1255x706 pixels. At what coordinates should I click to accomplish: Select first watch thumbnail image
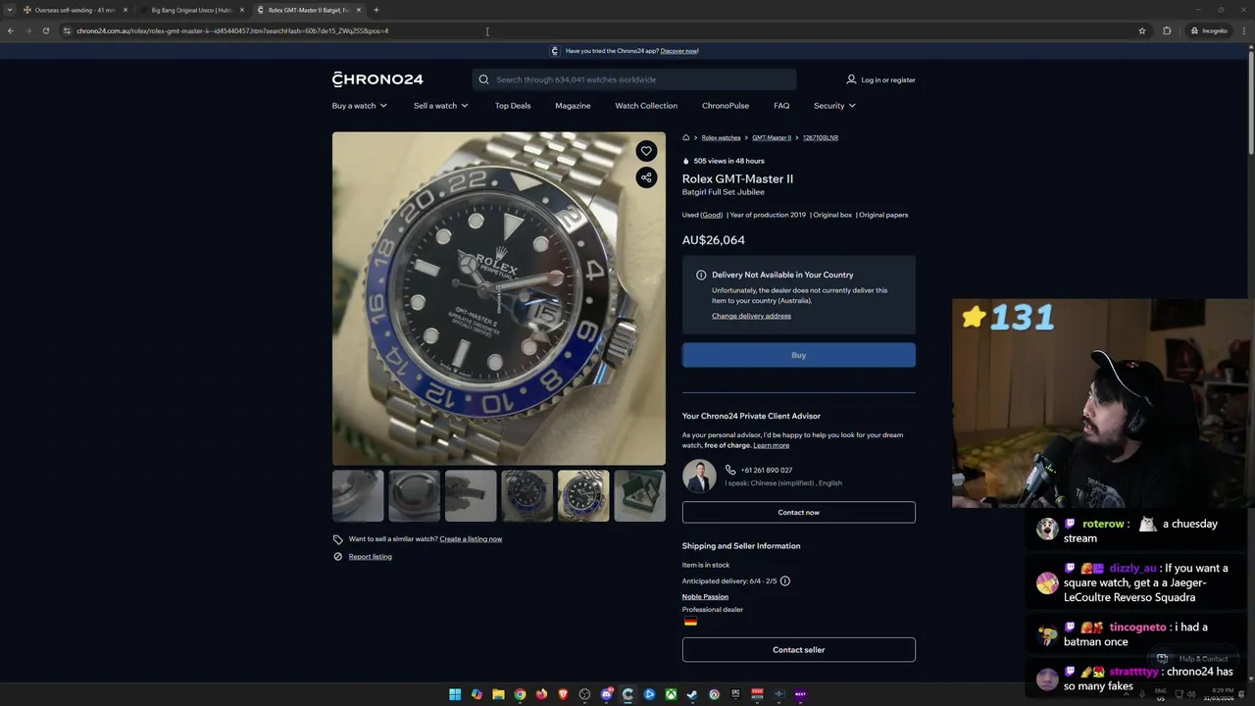[358, 495]
